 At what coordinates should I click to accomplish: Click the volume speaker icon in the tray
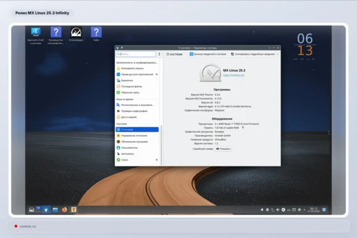tap(278, 210)
